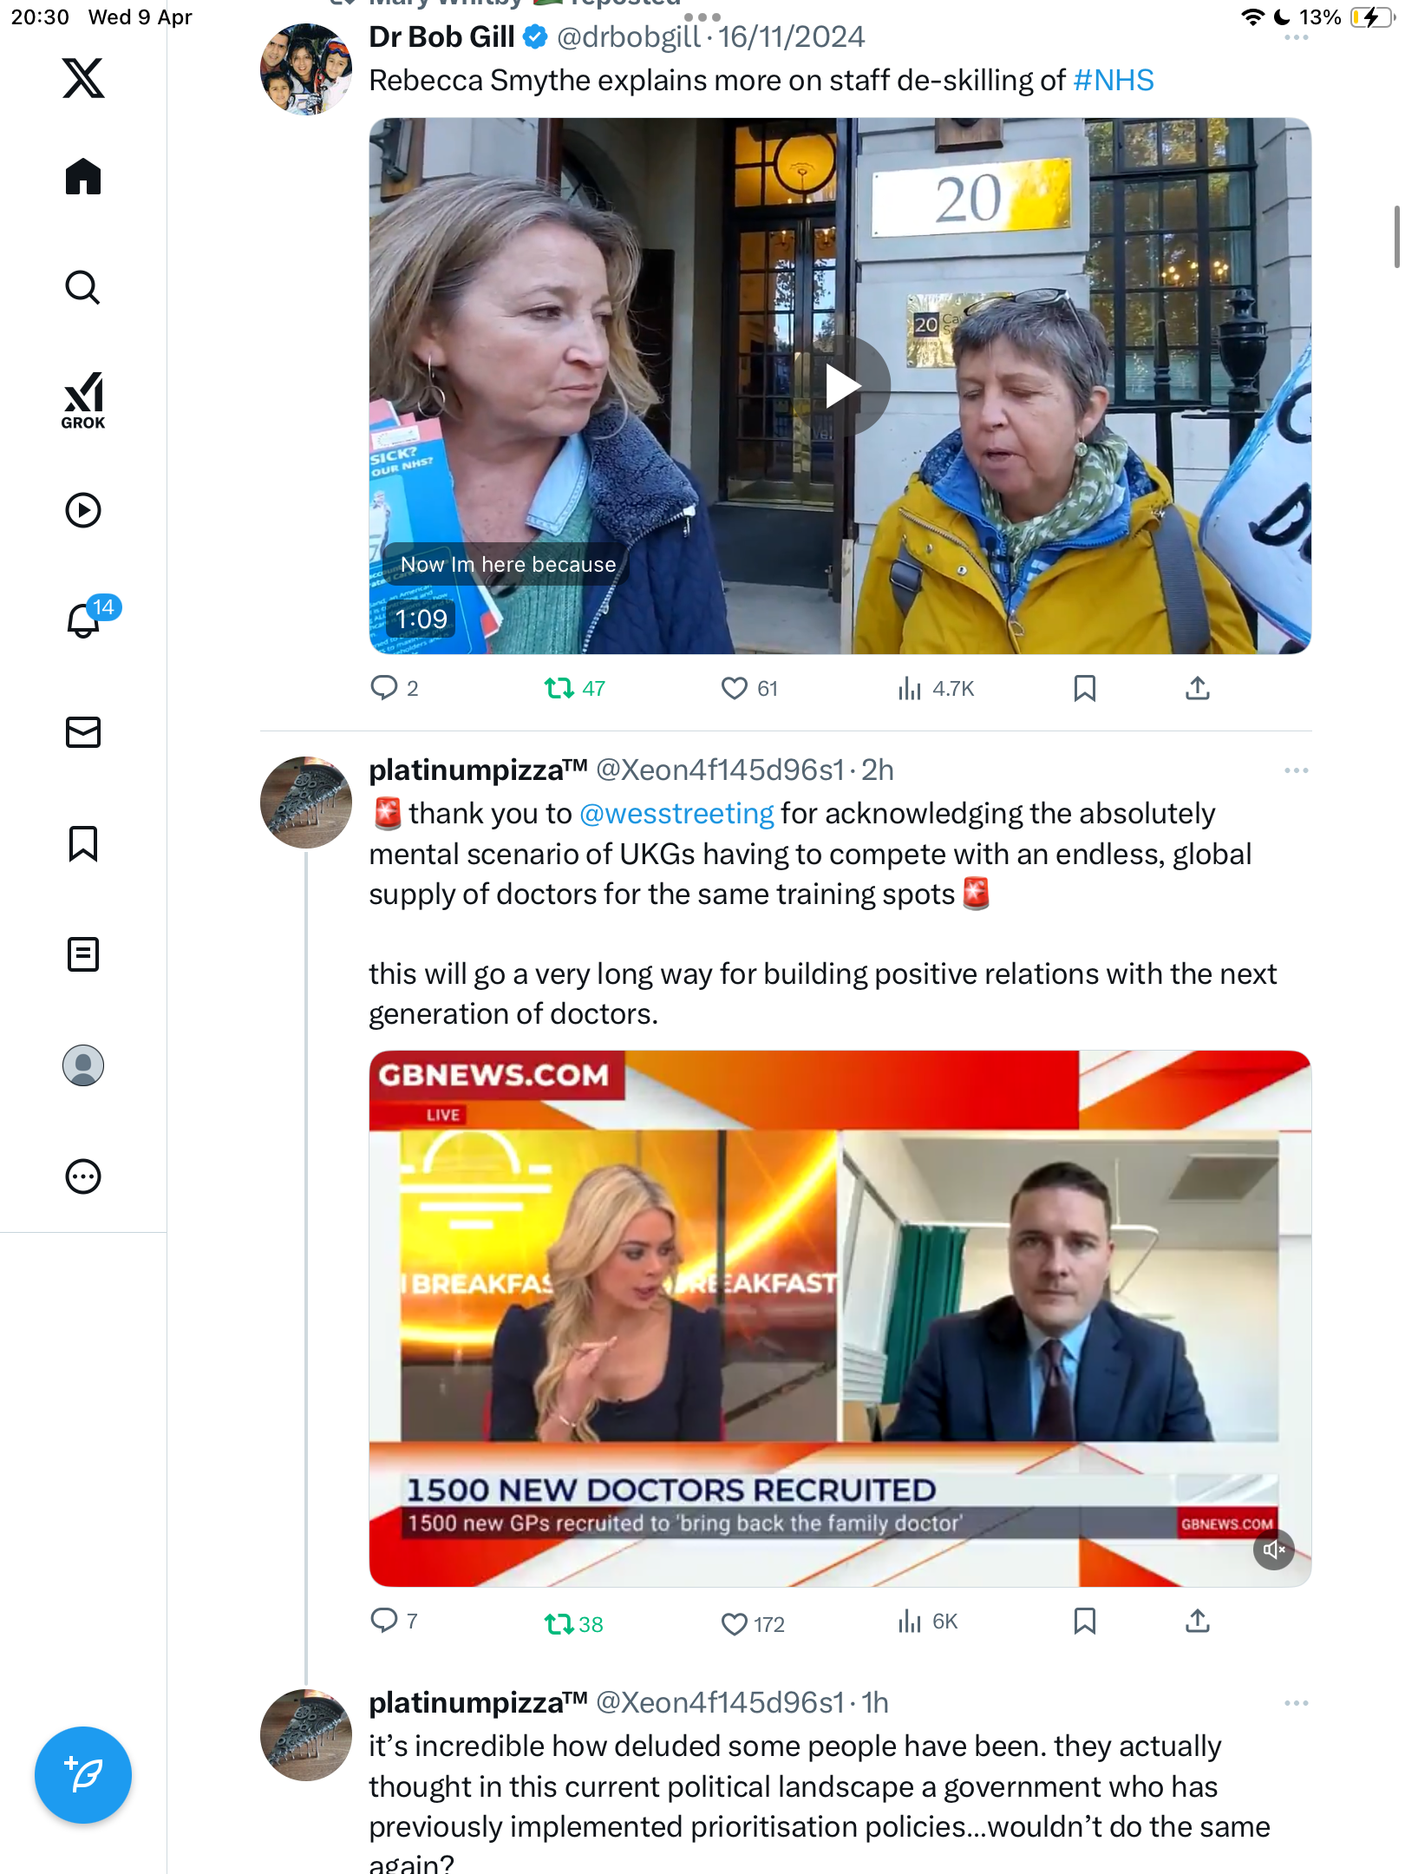Screen dimensions: 1405x1874
Task: Open the @wesstreeting mention link
Action: click(x=676, y=814)
